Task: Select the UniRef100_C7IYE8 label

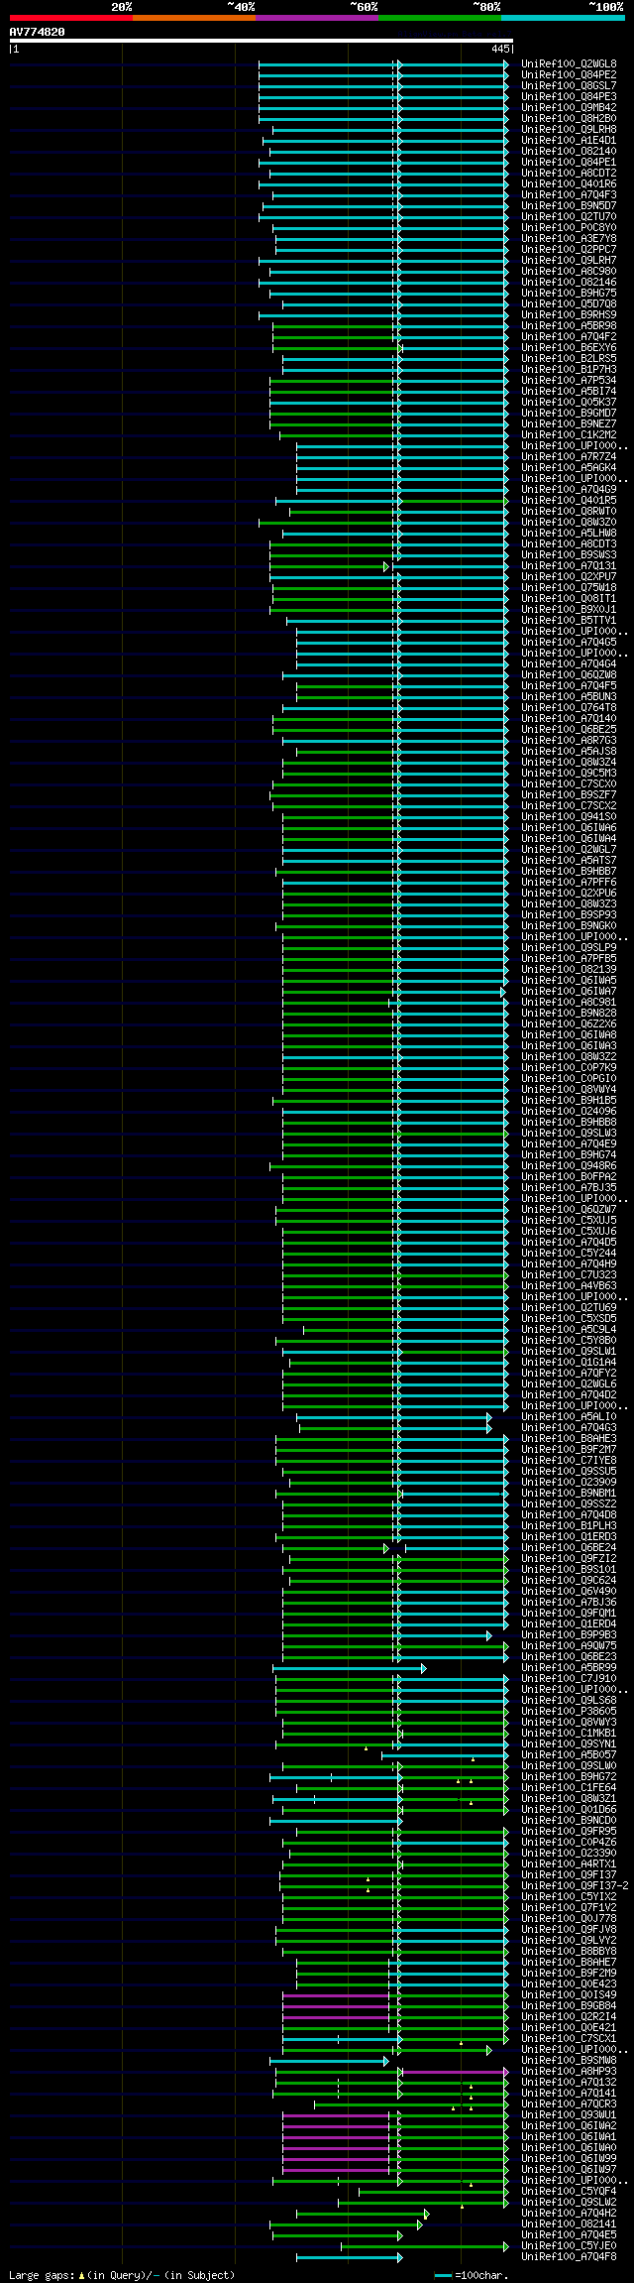Action: point(569,1461)
